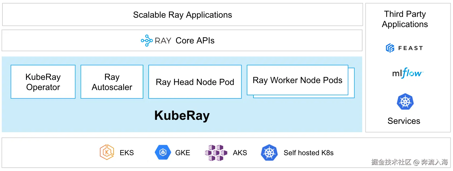Click the Self hosted K8s Kubernetes icon
The width and height of the screenshot is (453, 171).
click(269, 153)
